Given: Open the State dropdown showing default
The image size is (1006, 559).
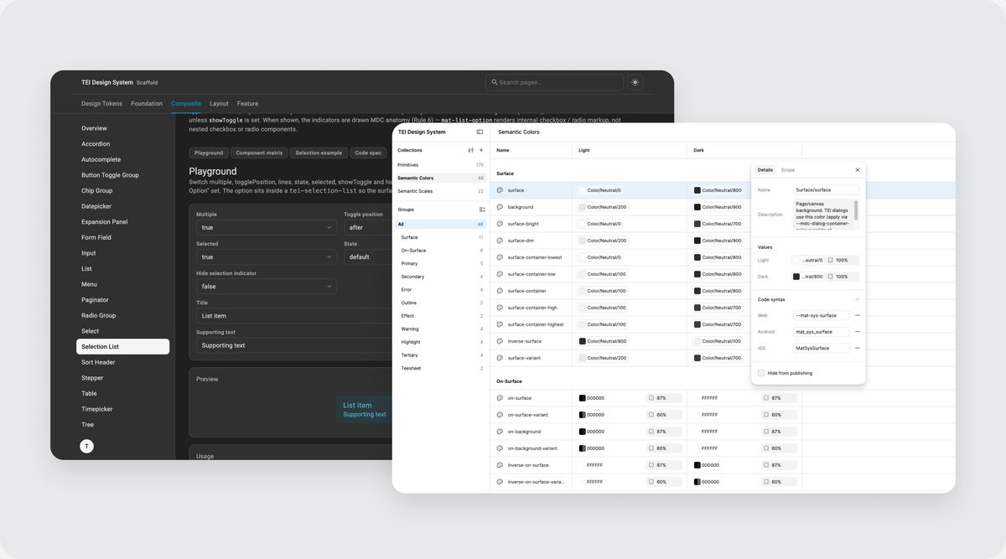Looking at the screenshot, I should (x=367, y=256).
